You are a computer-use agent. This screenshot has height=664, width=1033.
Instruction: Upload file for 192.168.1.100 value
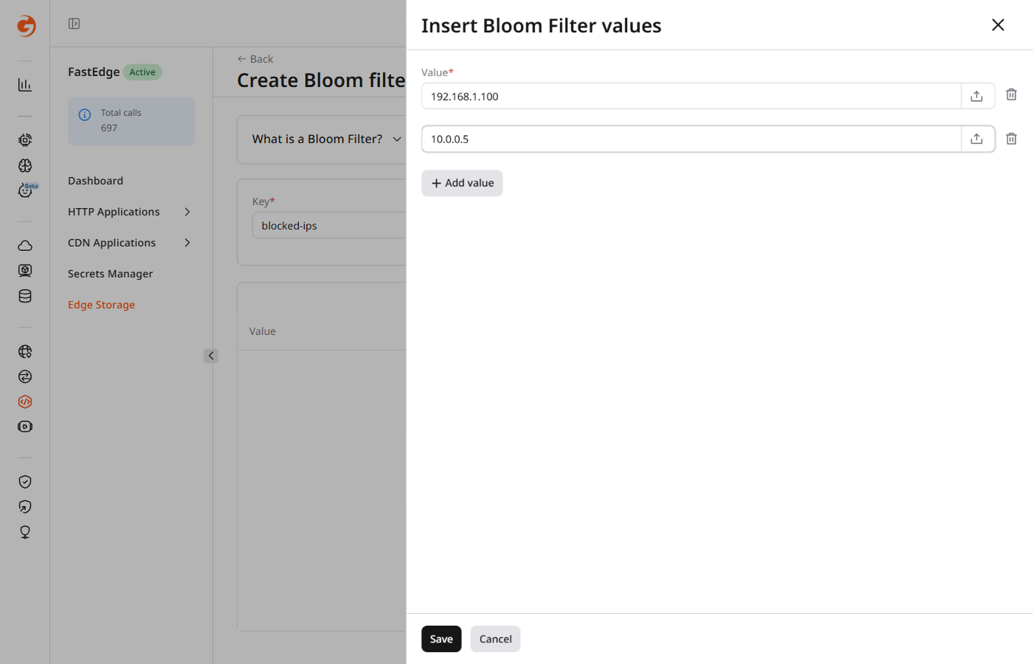click(977, 96)
